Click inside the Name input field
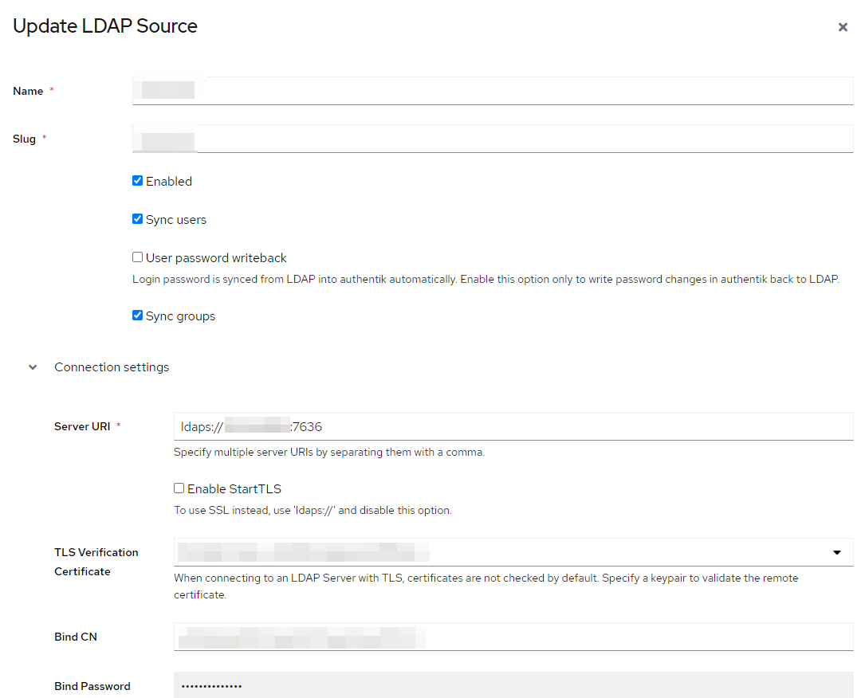 click(493, 89)
